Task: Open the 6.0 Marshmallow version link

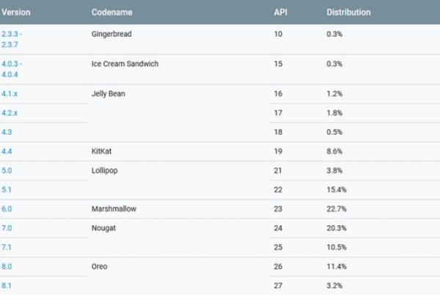Action: tap(7, 208)
